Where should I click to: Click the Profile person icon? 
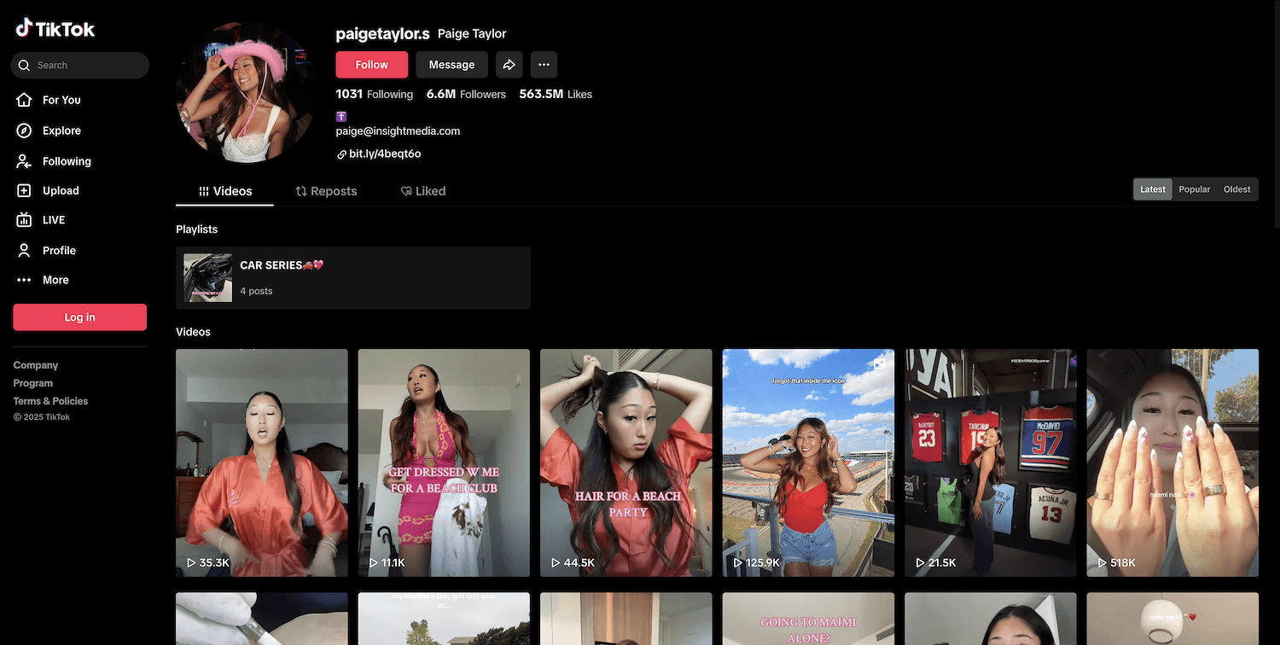coord(25,251)
